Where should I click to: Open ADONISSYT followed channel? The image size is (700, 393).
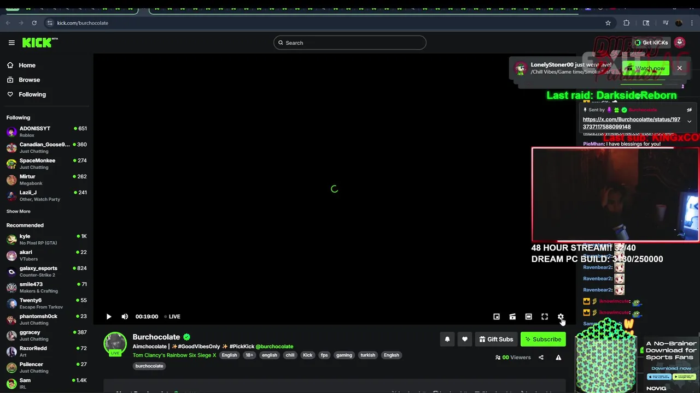pyautogui.click(x=46, y=132)
